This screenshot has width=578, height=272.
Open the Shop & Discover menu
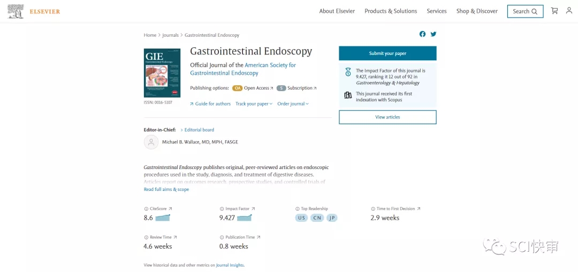(x=476, y=11)
